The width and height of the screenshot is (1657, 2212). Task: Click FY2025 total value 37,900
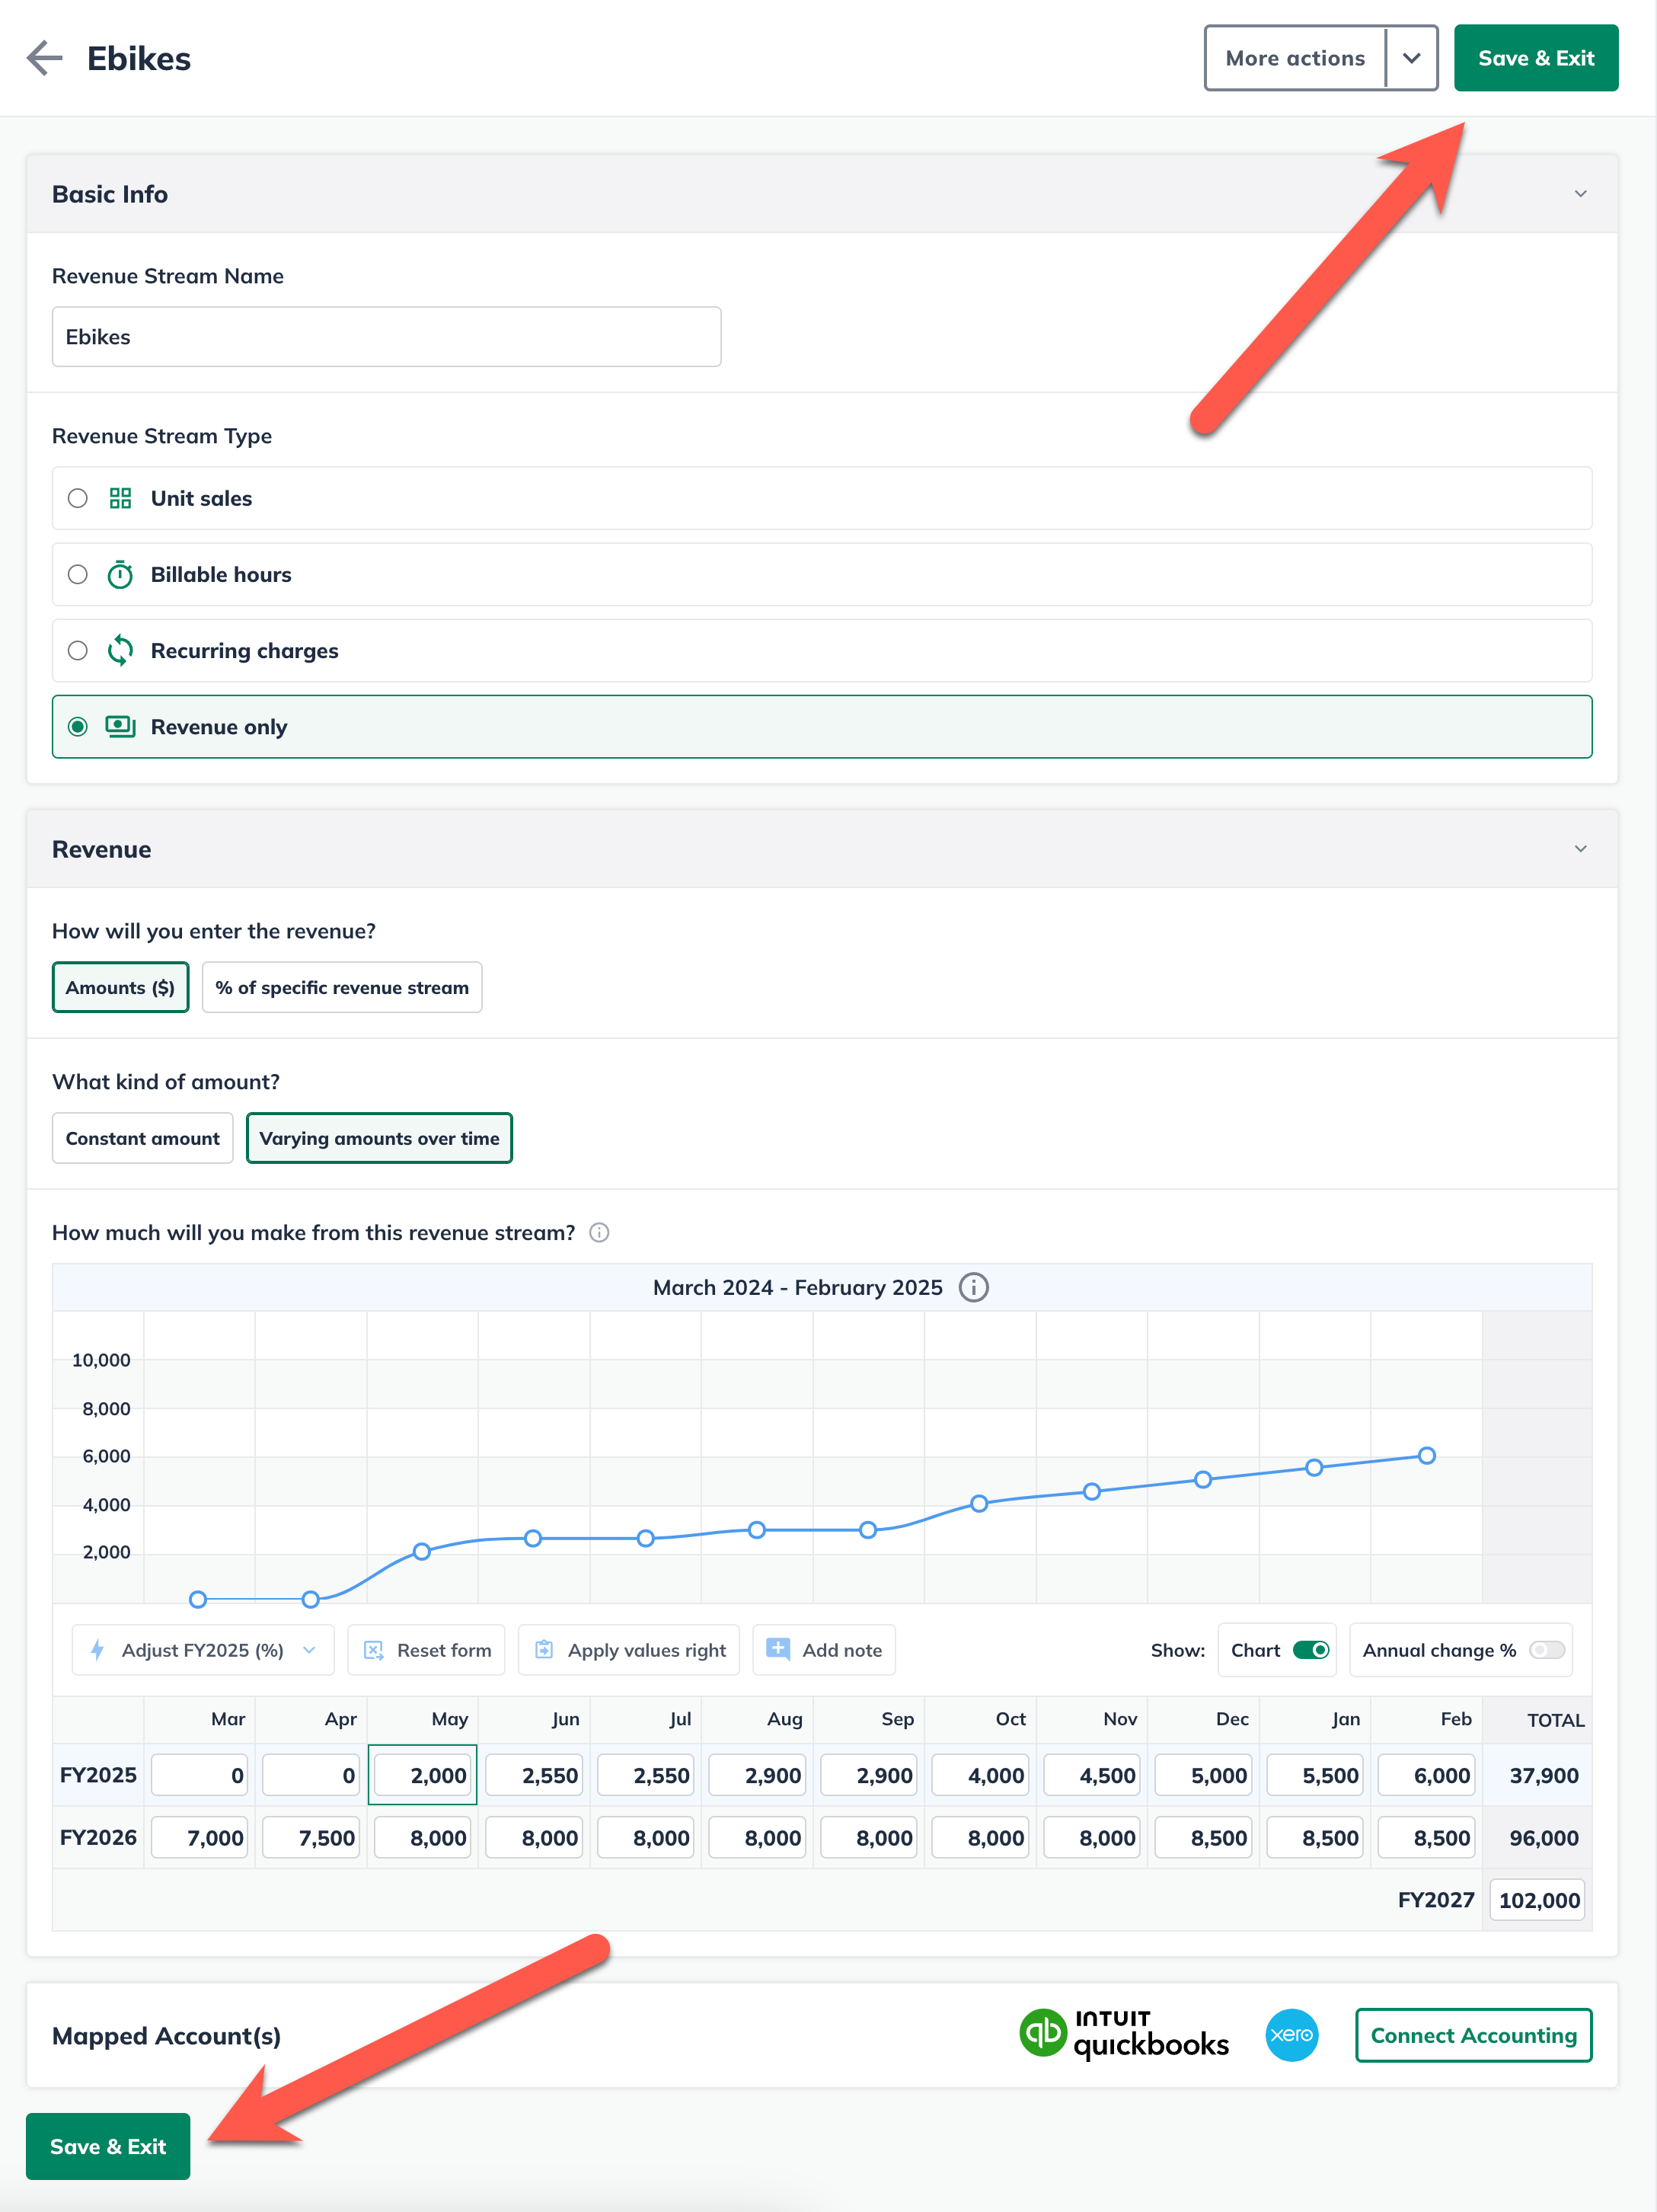(1544, 1777)
